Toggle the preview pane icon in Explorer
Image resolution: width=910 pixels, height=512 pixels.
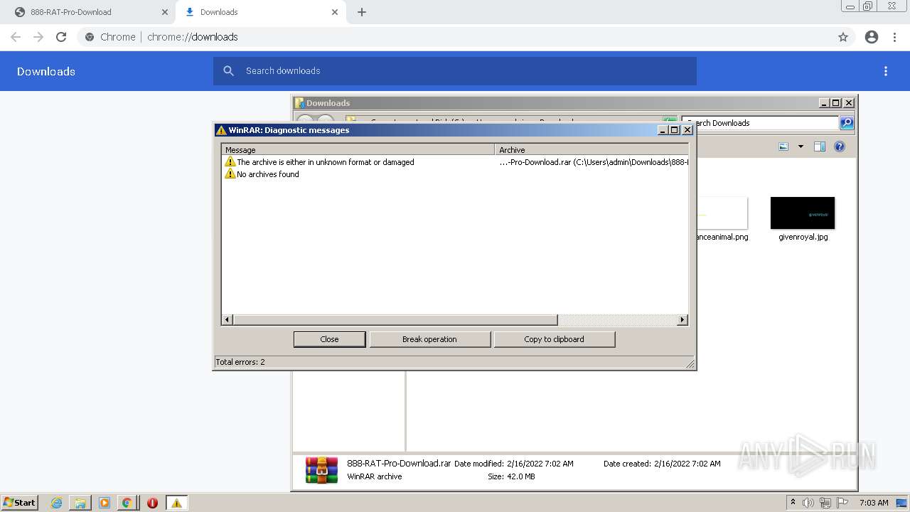[819, 146]
